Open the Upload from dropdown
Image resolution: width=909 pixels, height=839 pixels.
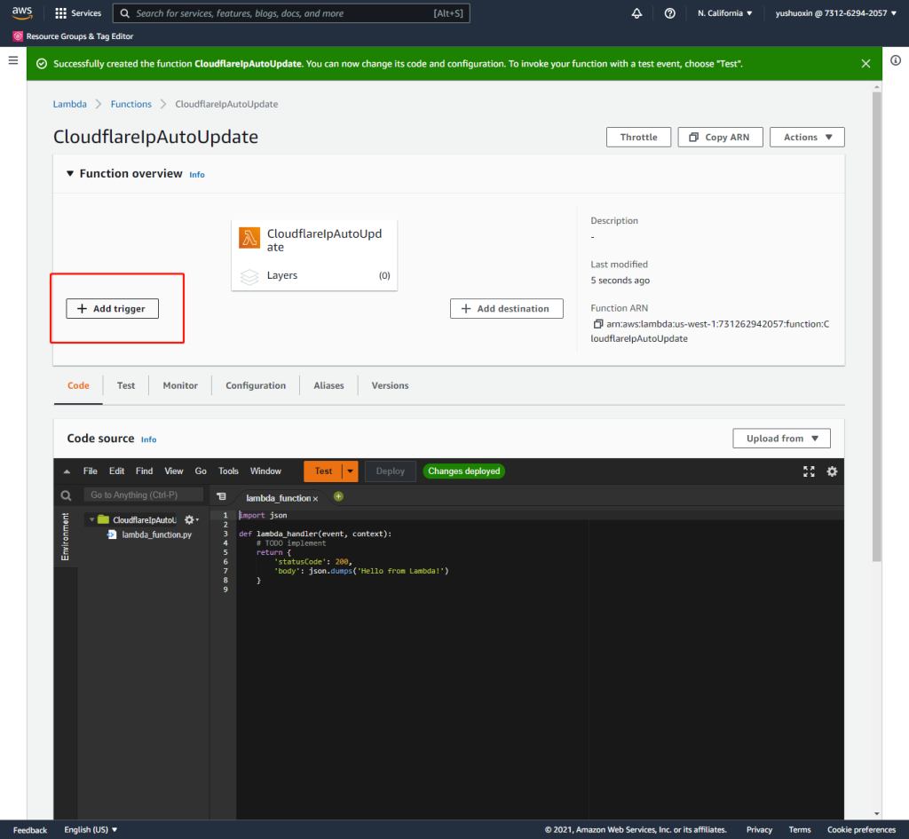click(x=781, y=439)
